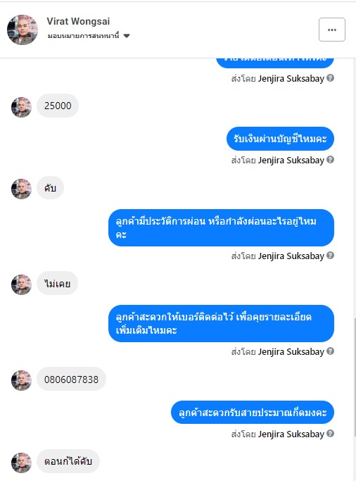Open the three-dot conversation options button
Image resolution: width=356 pixels, height=483 pixels.
point(331,30)
